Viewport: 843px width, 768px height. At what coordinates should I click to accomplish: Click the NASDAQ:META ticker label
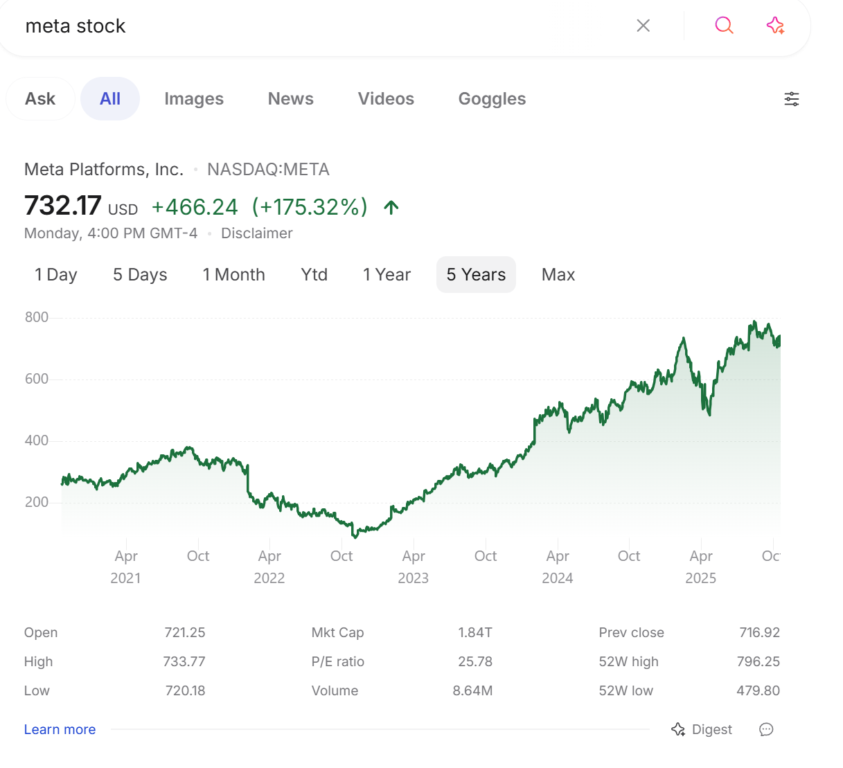click(x=268, y=170)
